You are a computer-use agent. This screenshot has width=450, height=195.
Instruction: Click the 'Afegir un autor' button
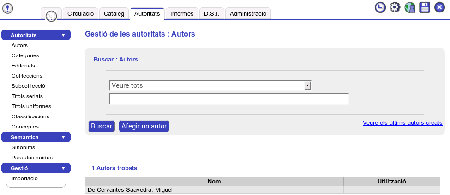point(144,126)
